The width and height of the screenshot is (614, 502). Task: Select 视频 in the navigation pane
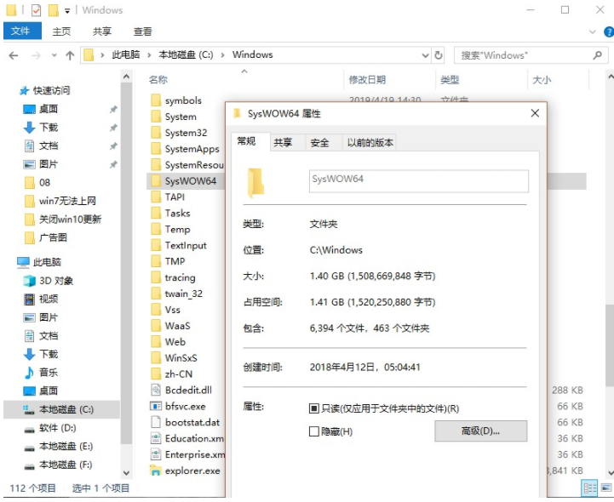tap(49, 299)
